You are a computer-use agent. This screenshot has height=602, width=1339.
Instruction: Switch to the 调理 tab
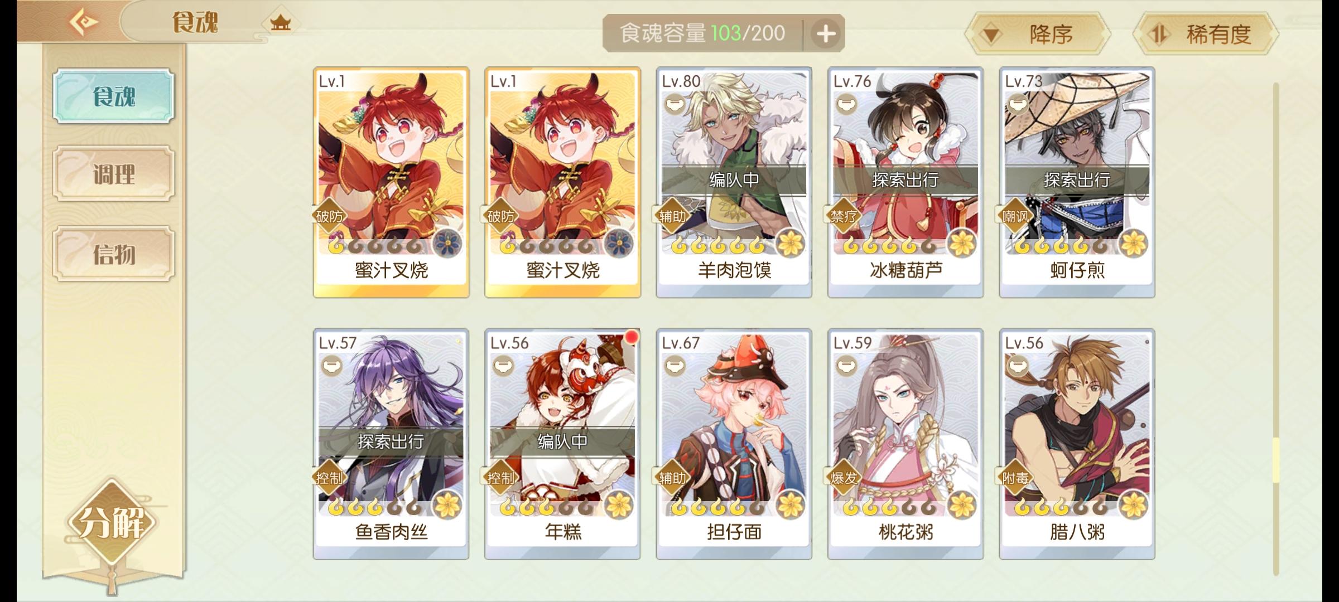(114, 174)
